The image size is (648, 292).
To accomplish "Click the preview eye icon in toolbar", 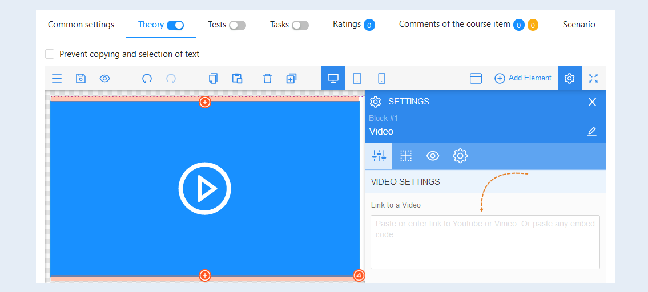I will coord(105,79).
